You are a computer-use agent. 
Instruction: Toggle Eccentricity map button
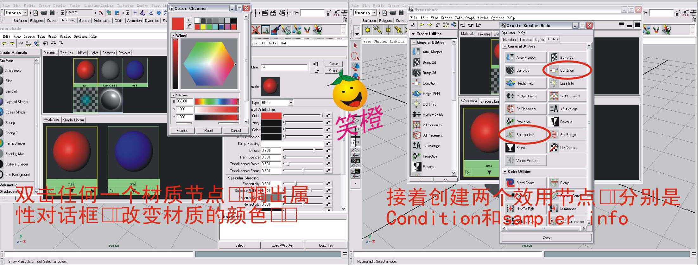(x=328, y=184)
